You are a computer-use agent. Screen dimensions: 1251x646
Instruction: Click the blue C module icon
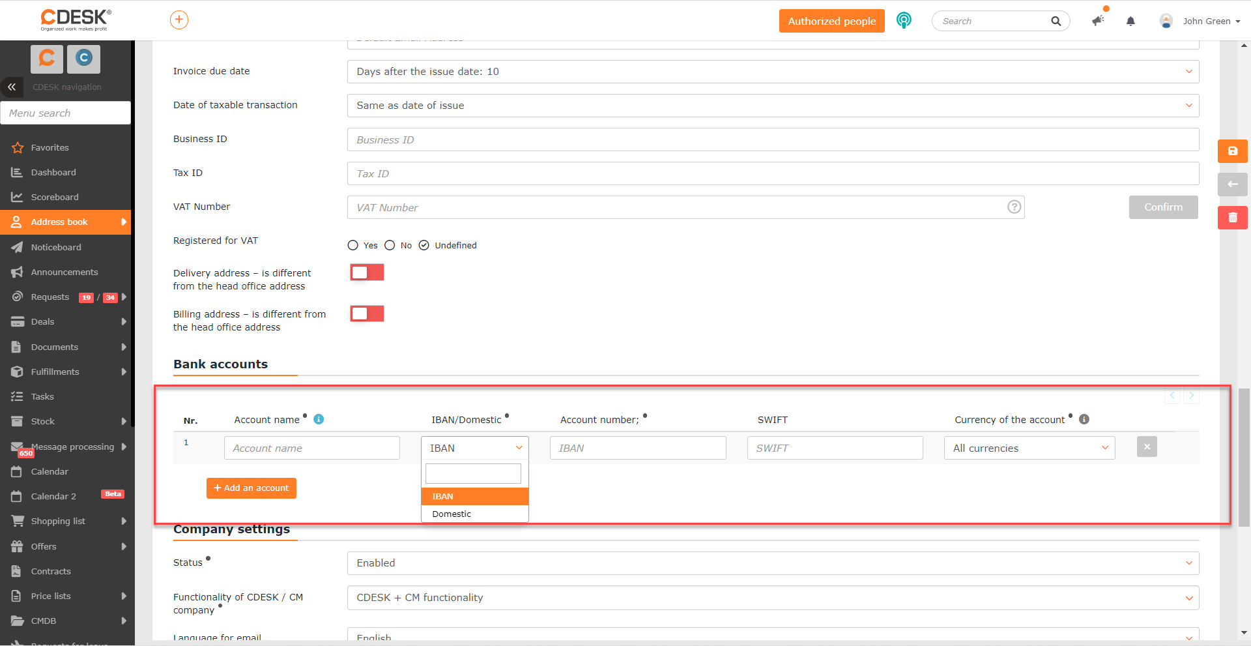[83, 59]
